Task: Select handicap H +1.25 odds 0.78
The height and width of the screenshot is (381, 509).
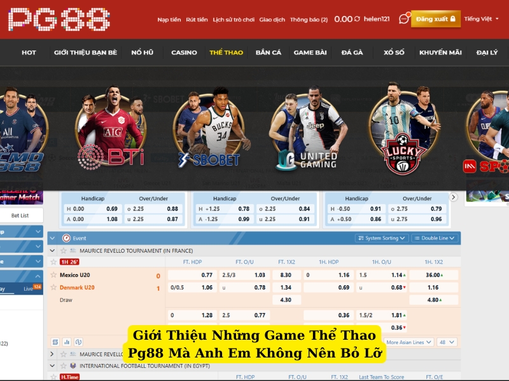Action: (225, 209)
